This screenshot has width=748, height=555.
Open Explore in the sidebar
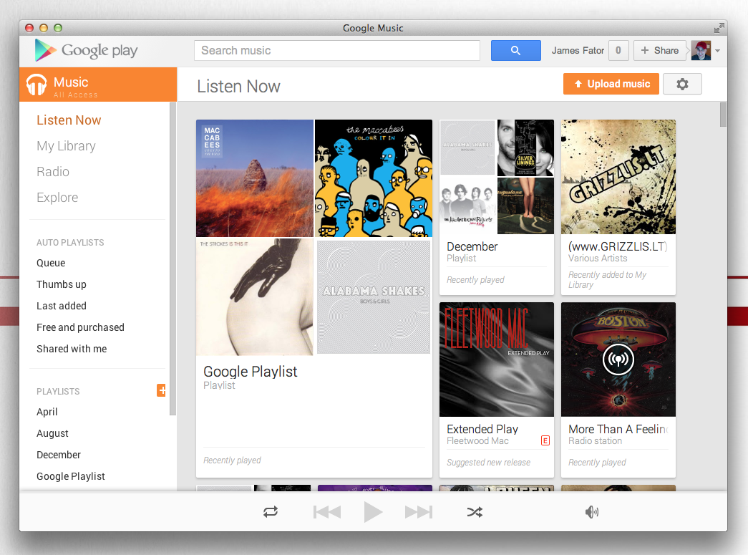[x=57, y=198]
